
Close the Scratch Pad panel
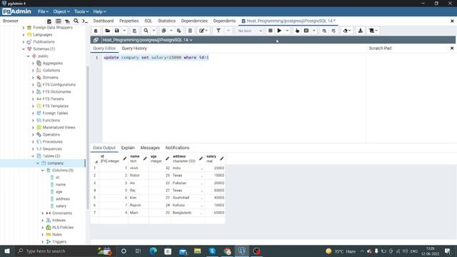click(x=452, y=49)
